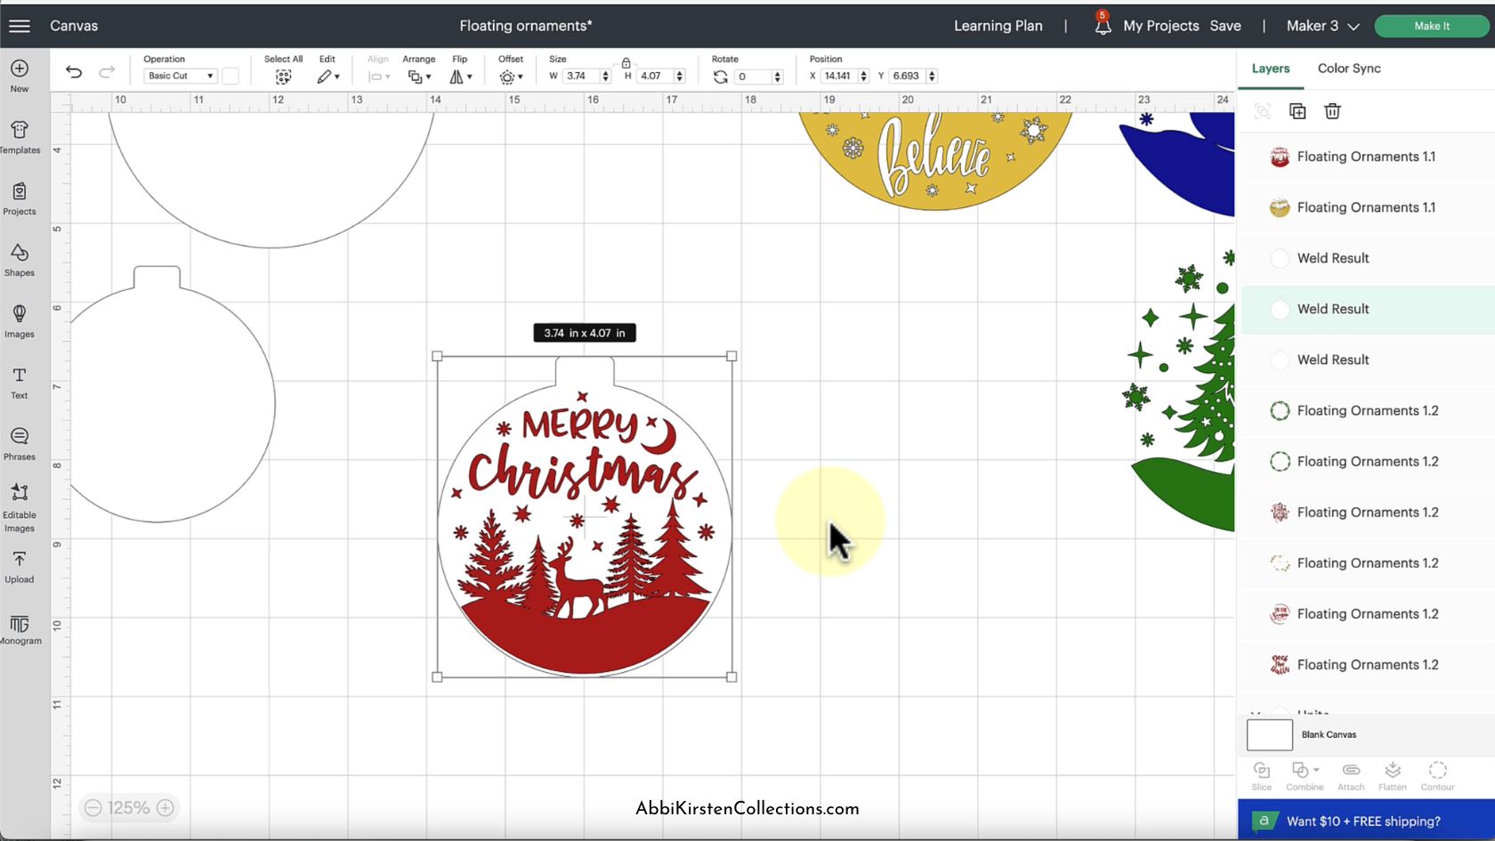Click the Y position input field
This screenshot has width=1495, height=841.
click(x=907, y=77)
